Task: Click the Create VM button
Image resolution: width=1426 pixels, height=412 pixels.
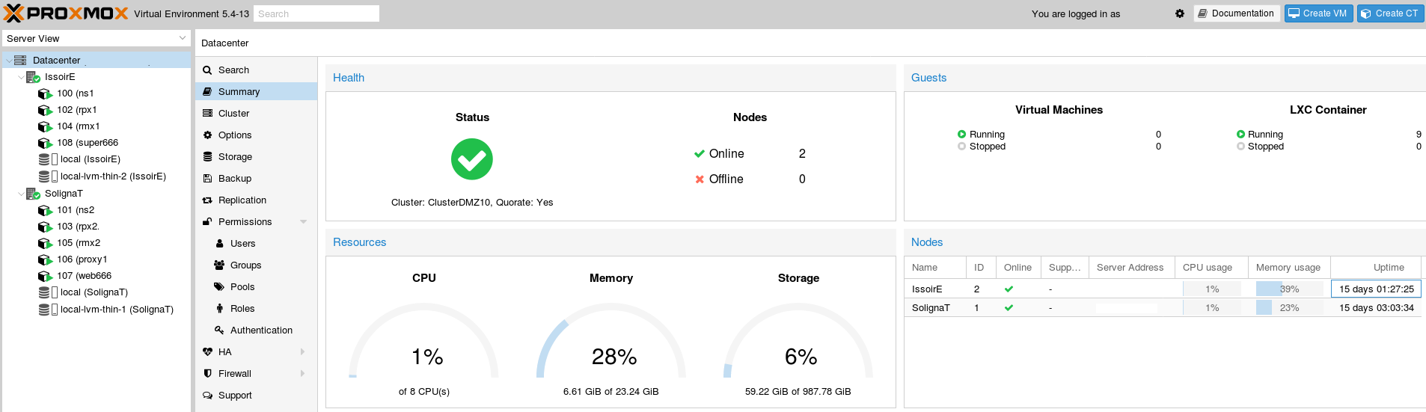Action: pyautogui.click(x=1318, y=13)
